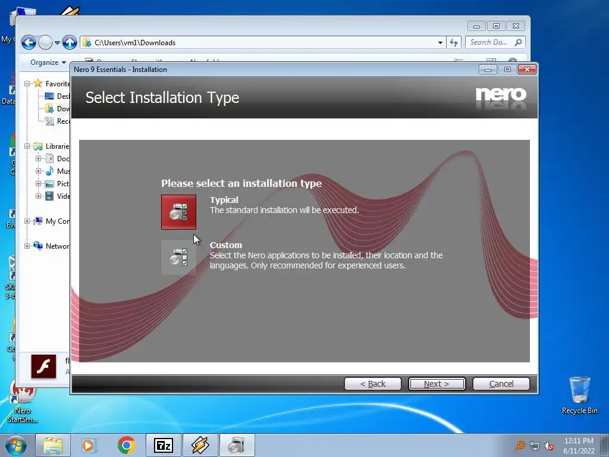Select the My Computer icon in tree

pos(37,221)
